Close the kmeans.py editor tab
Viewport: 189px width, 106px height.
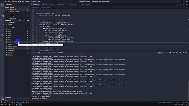pyautogui.click(x=40, y=5)
